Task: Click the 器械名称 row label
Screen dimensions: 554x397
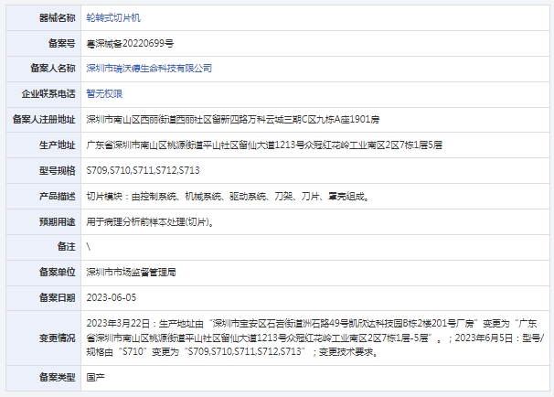Action: 58,17
